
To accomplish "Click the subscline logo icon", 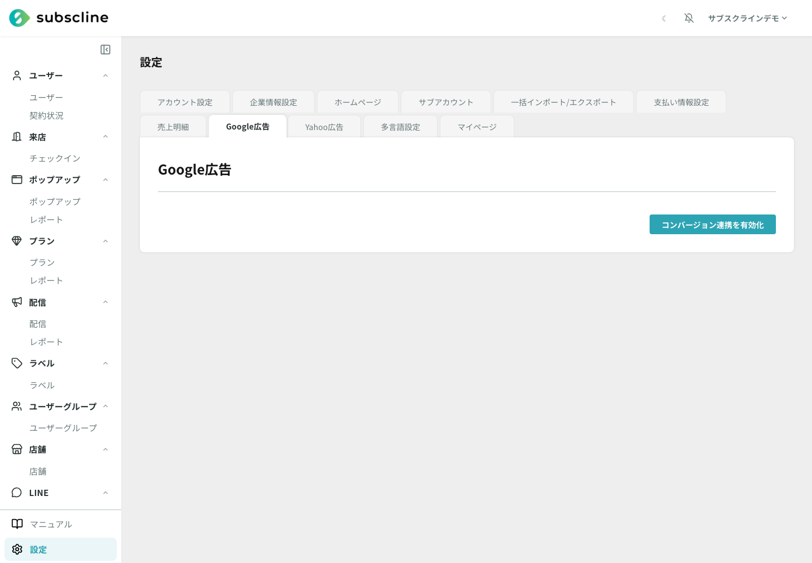I will point(19,18).
